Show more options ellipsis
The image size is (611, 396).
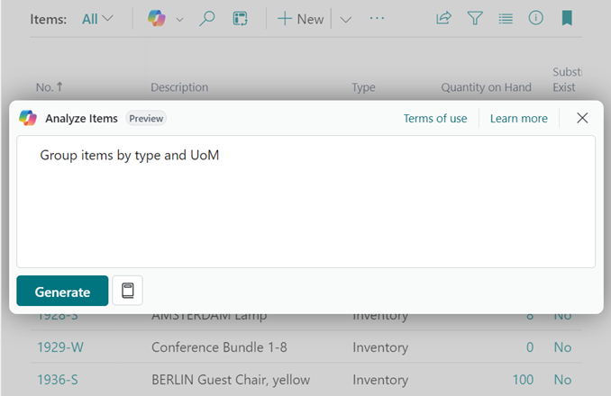point(377,18)
